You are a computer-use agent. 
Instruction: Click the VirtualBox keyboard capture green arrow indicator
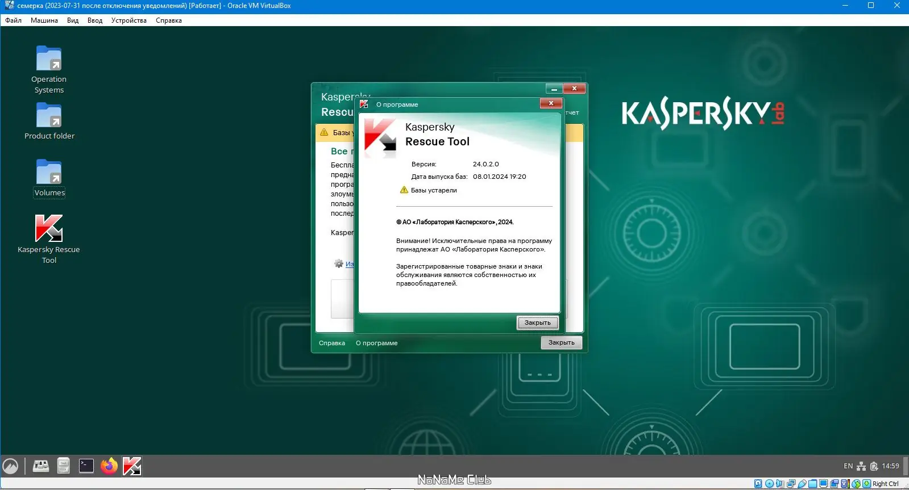tap(867, 484)
